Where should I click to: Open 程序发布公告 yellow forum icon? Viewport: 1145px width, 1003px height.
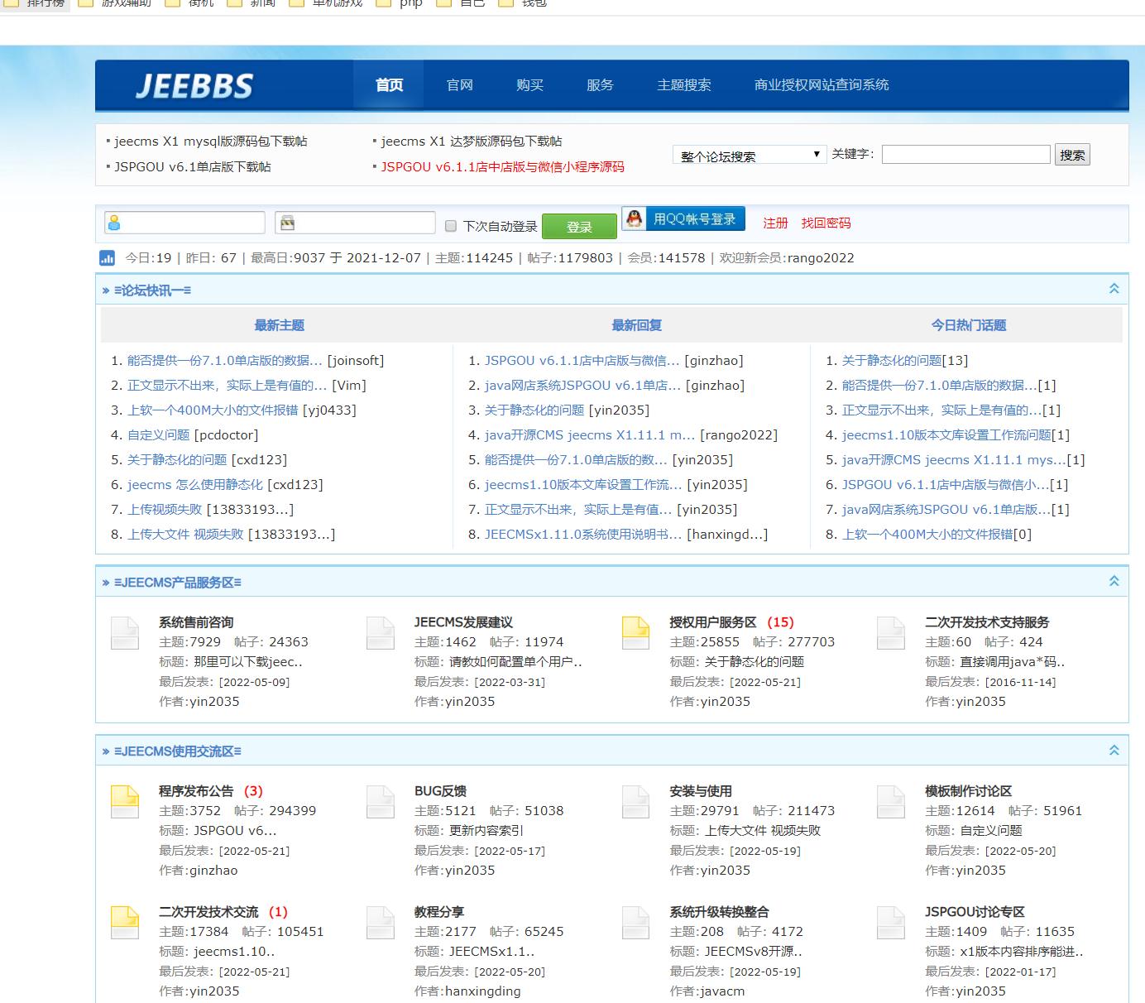(125, 802)
